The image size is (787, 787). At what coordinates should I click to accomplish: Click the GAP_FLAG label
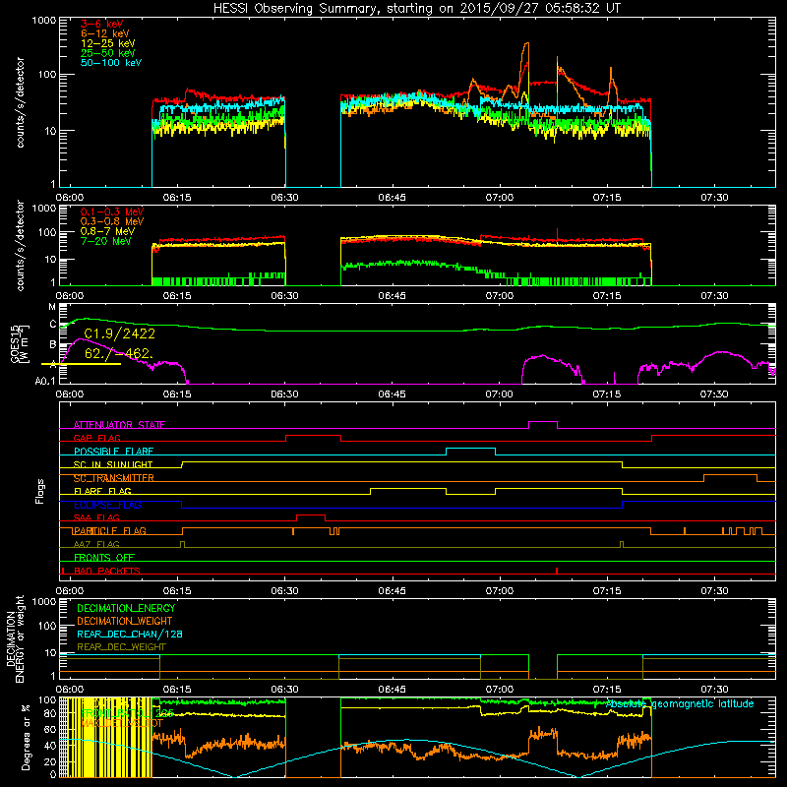coord(96,438)
